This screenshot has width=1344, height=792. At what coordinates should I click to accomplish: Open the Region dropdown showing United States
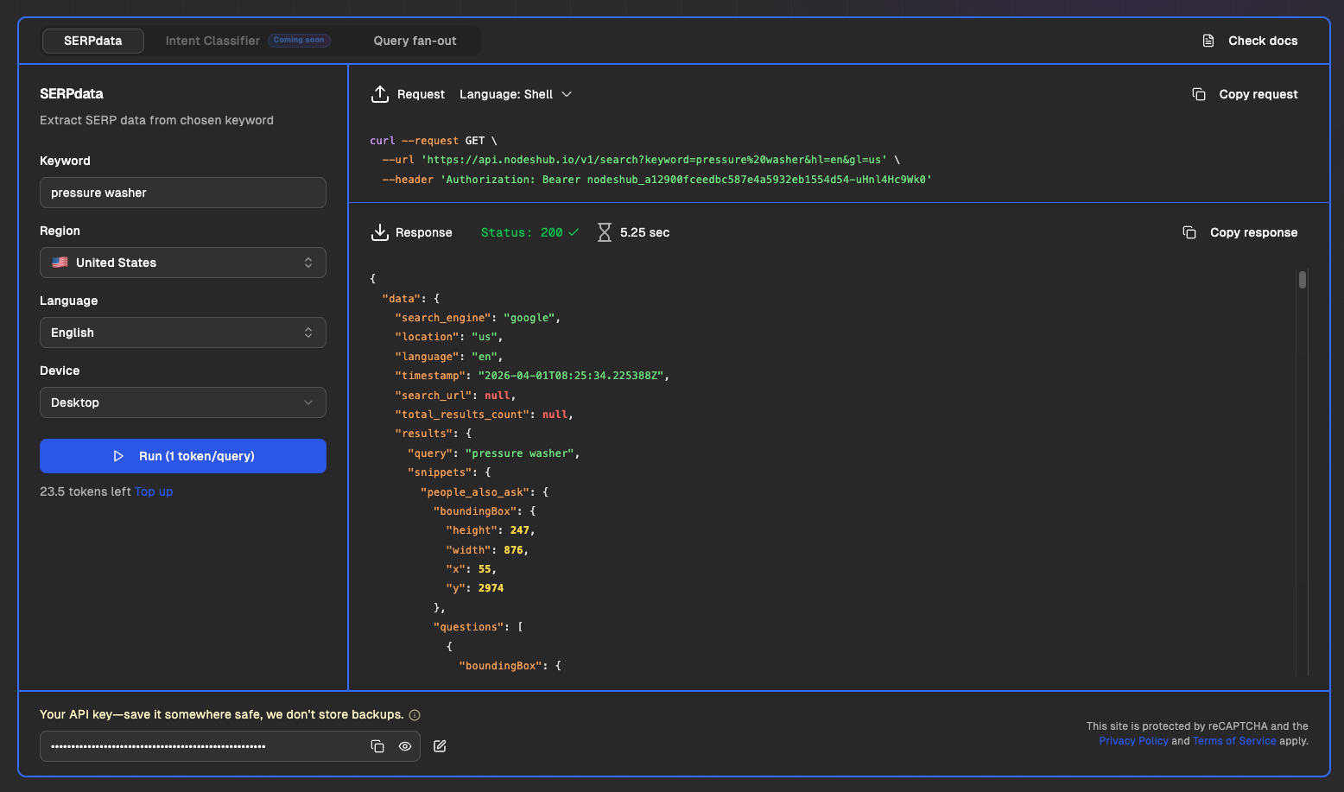pos(183,263)
